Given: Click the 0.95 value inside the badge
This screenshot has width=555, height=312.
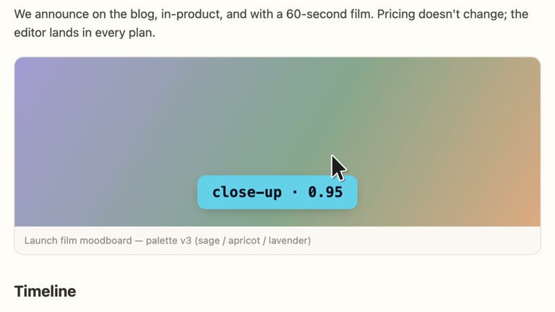Looking at the screenshot, I should click(x=325, y=192).
